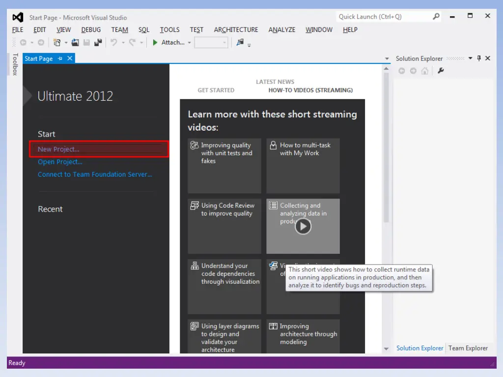
Task: Click the Start Page scrollbar up arrow
Action: (386, 69)
